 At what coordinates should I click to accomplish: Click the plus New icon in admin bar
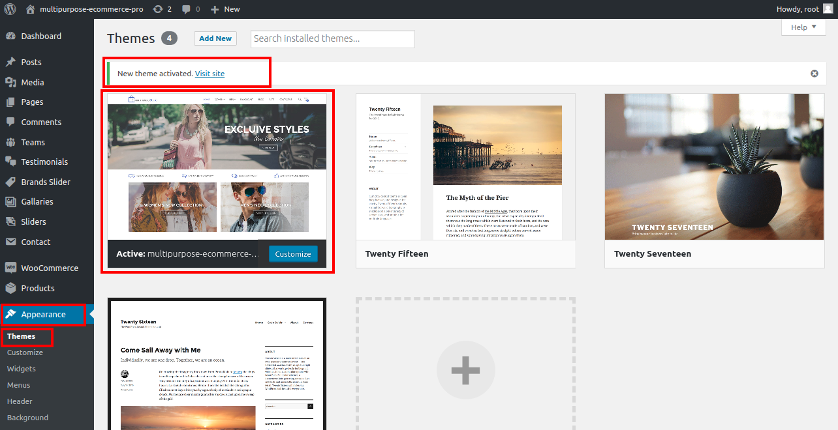[215, 9]
